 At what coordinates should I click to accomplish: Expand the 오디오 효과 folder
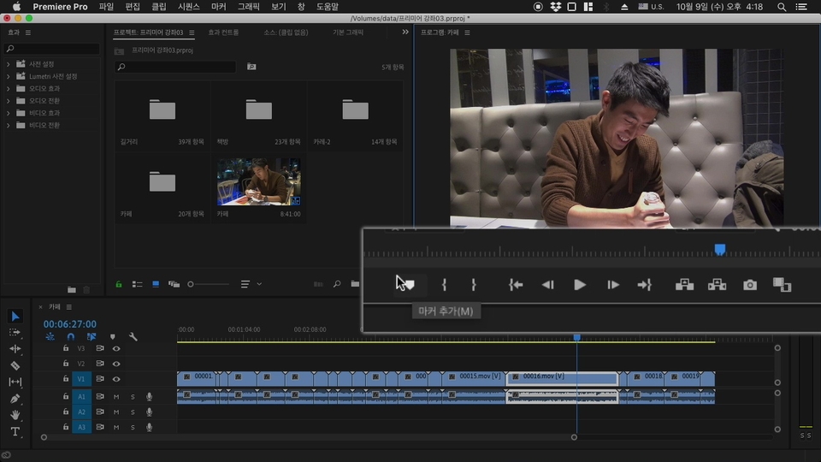(x=8, y=88)
